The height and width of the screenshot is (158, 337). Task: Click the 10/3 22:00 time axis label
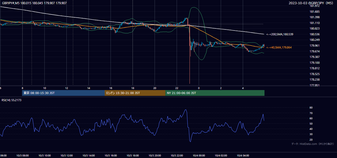(177, 156)
